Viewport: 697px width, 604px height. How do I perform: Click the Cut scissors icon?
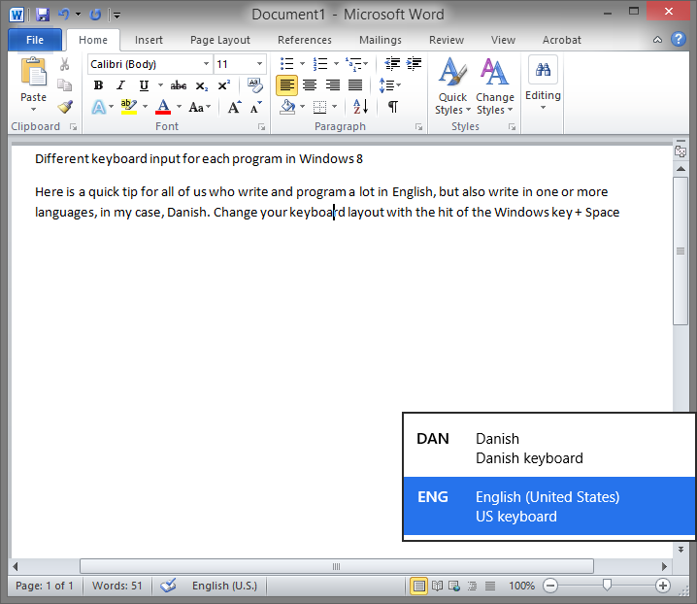click(x=64, y=64)
